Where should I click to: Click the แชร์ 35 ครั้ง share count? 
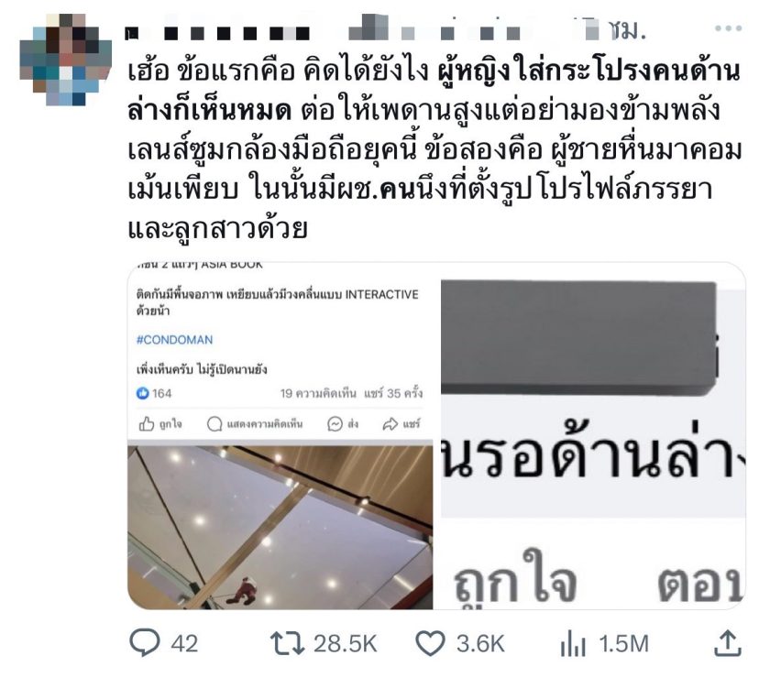[393, 393]
